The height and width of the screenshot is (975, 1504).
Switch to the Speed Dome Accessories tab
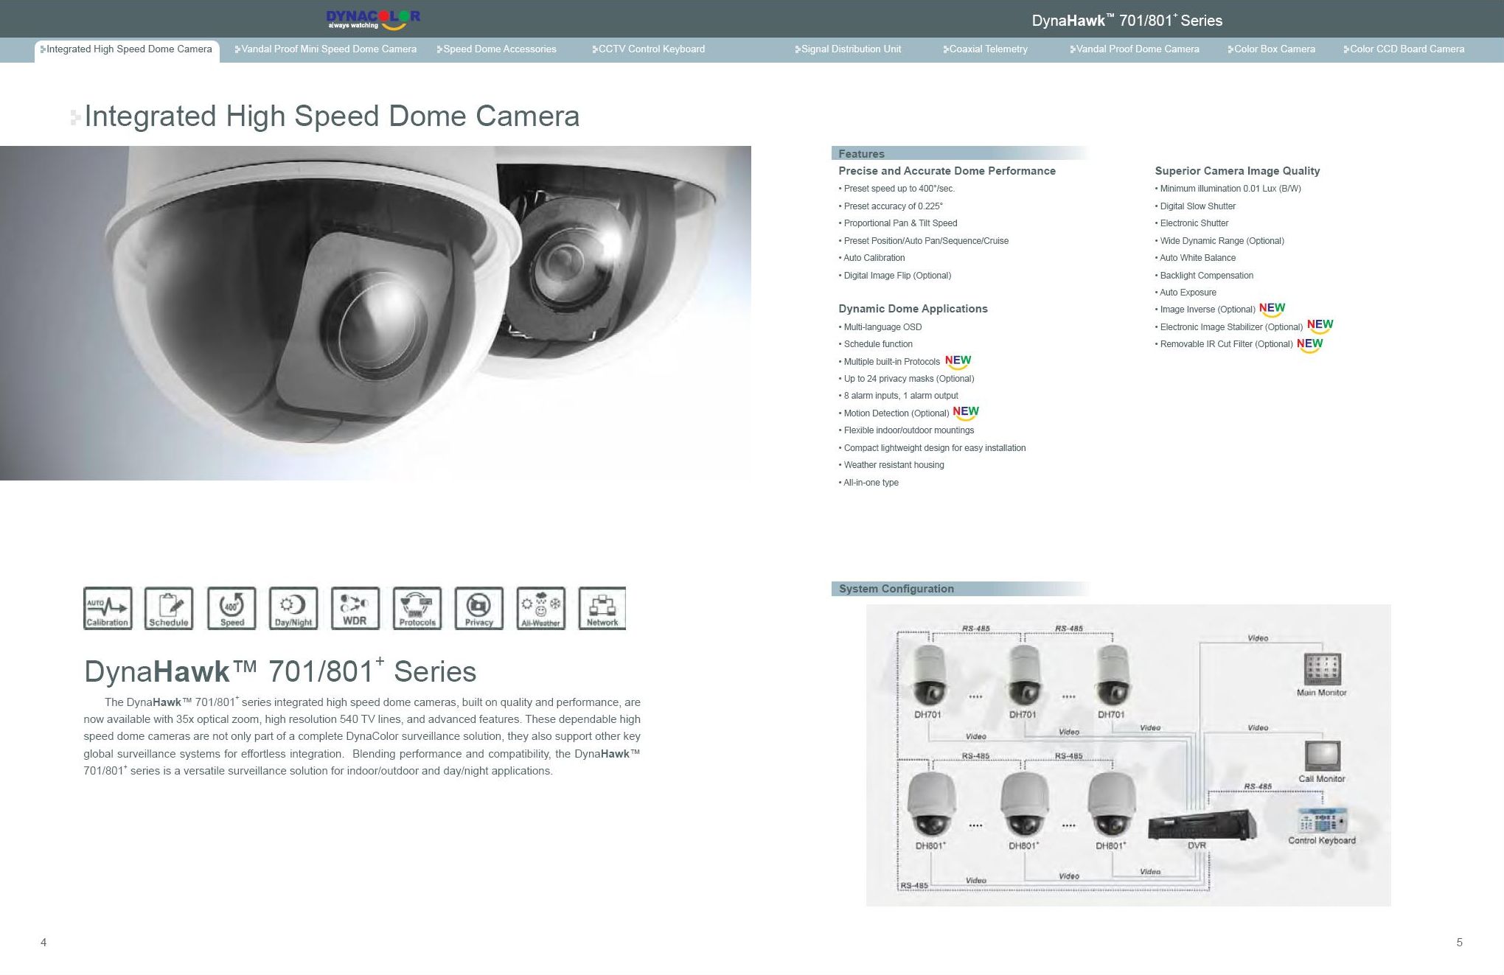(x=497, y=49)
